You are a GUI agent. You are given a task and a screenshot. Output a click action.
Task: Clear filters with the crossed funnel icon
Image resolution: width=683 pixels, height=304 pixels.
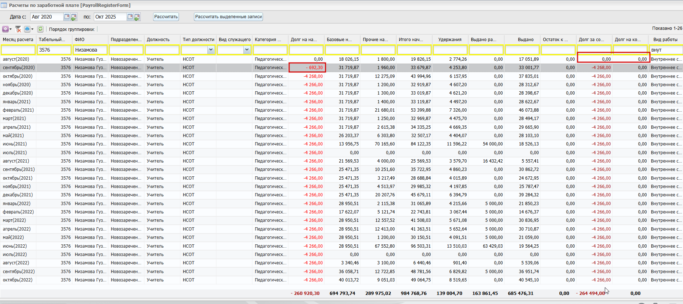(x=18, y=29)
